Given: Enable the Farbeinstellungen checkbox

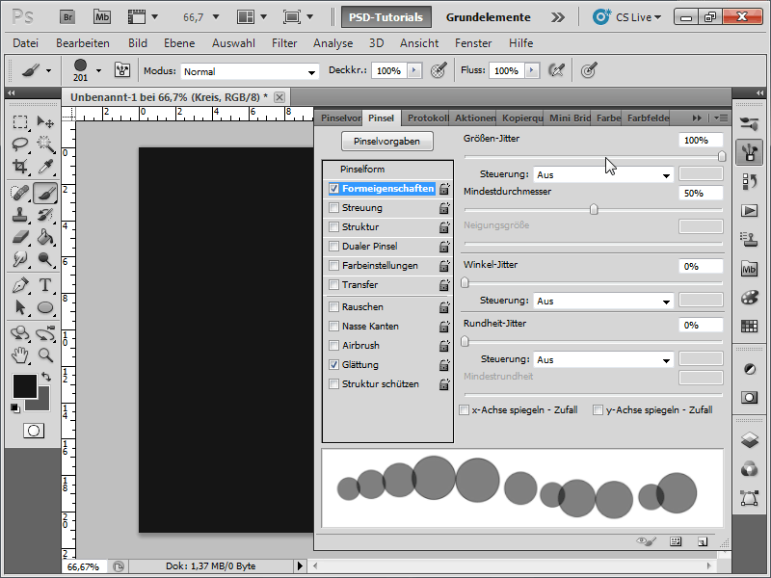Looking at the screenshot, I should [333, 266].
